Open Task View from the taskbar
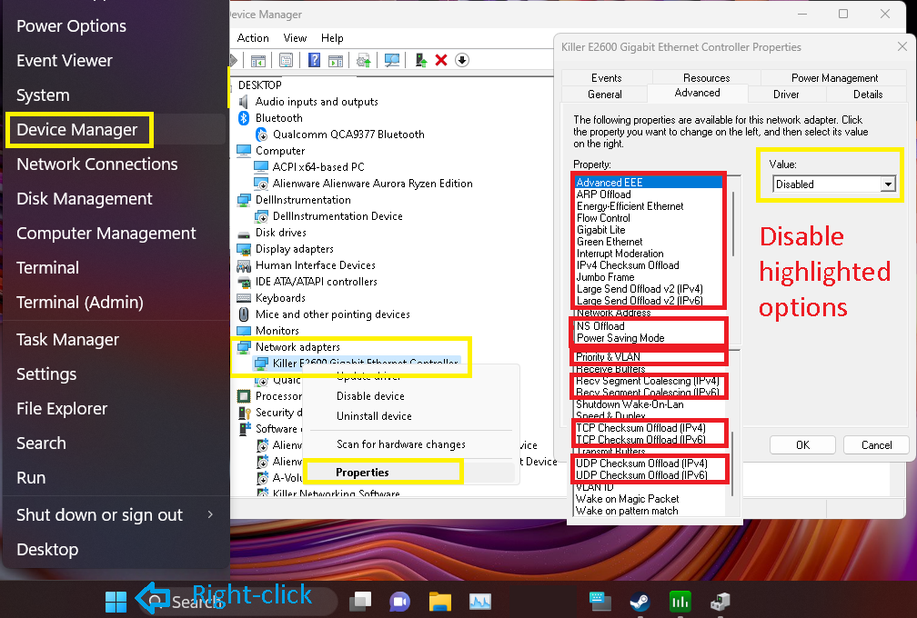This screenshot has width=917, height=618. pos(361,601)
